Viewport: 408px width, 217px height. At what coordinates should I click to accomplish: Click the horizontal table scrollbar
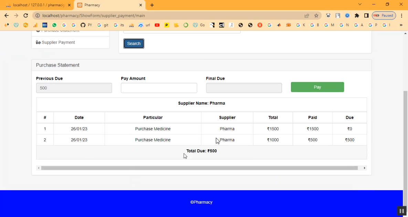[199, 168]
